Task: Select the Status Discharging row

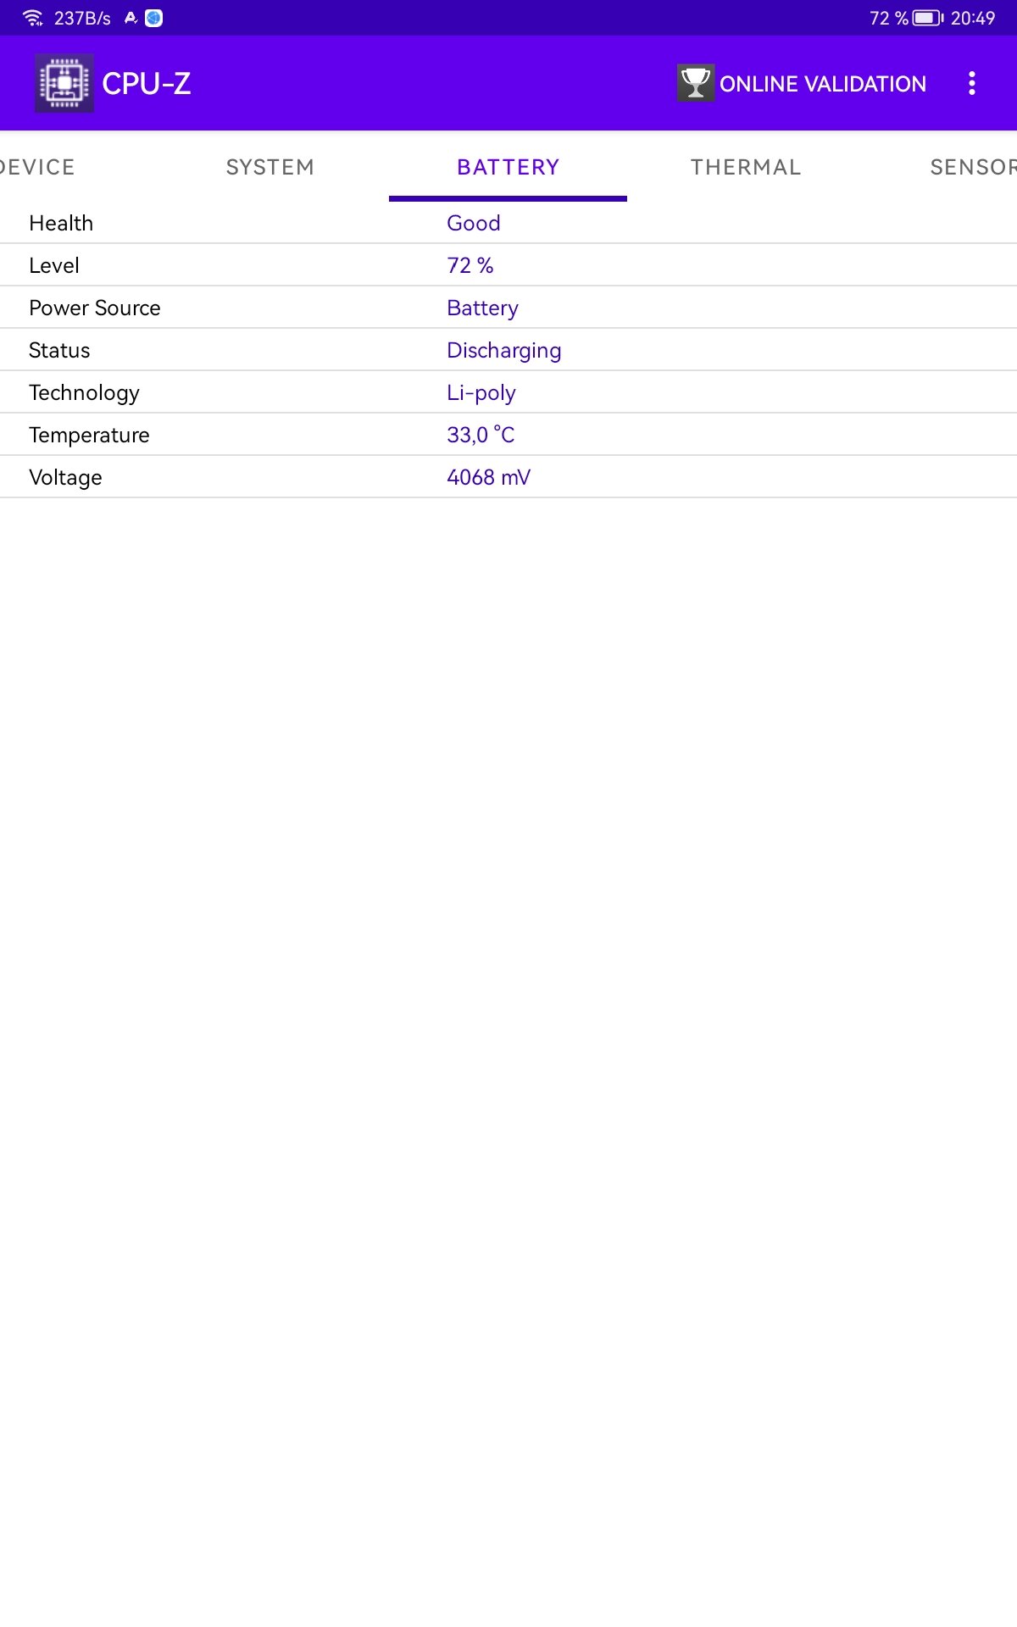Action: [508, 350]
